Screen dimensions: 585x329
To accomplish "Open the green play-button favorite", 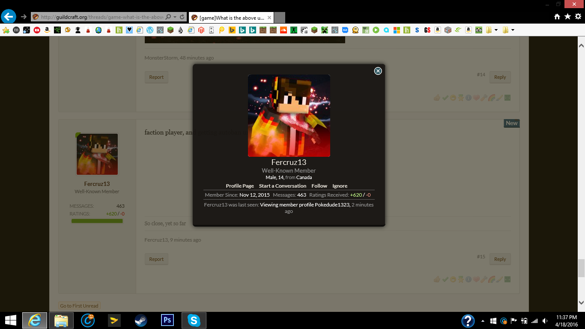I will tap(376, 30).
